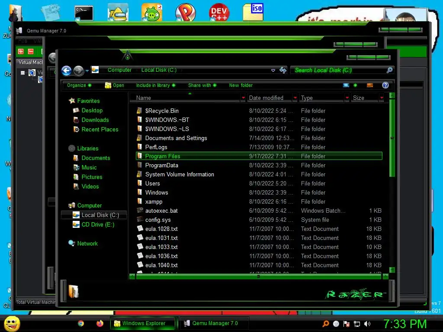The height and width of the screenshot is (332, 443).
Task: Open Downloads in Favorites
Action: 95,120
